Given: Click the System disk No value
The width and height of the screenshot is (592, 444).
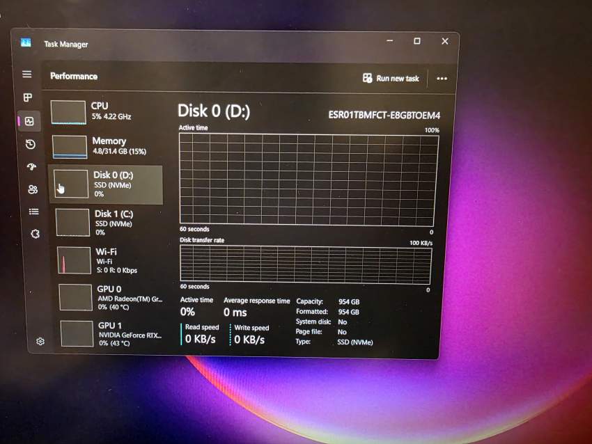Looking at the screenshot, I should [x=343, y=322].
